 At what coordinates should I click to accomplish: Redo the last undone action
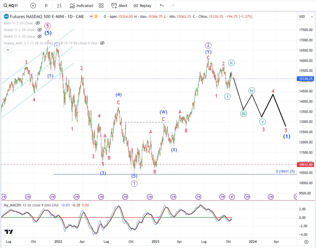[172, 6]
